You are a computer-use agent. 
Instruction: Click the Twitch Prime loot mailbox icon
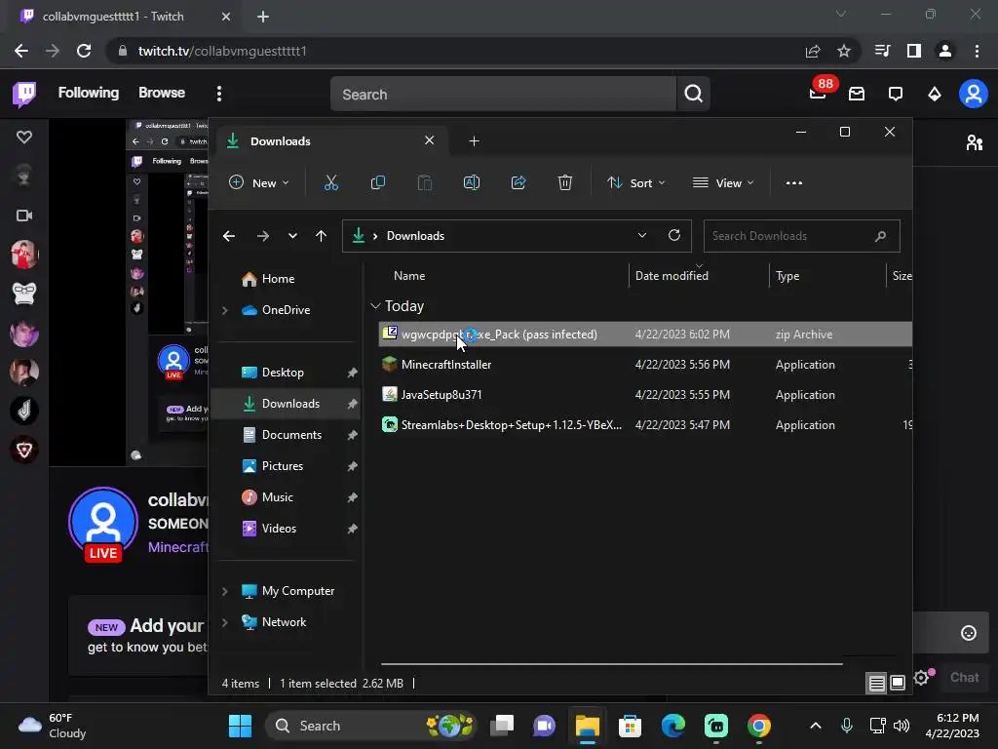[x=857, y=95]
